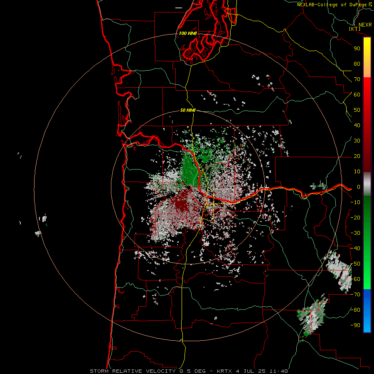Select the 20 value on velocity scale
Viewport: 374px width, 374px height.
(357, 156)
